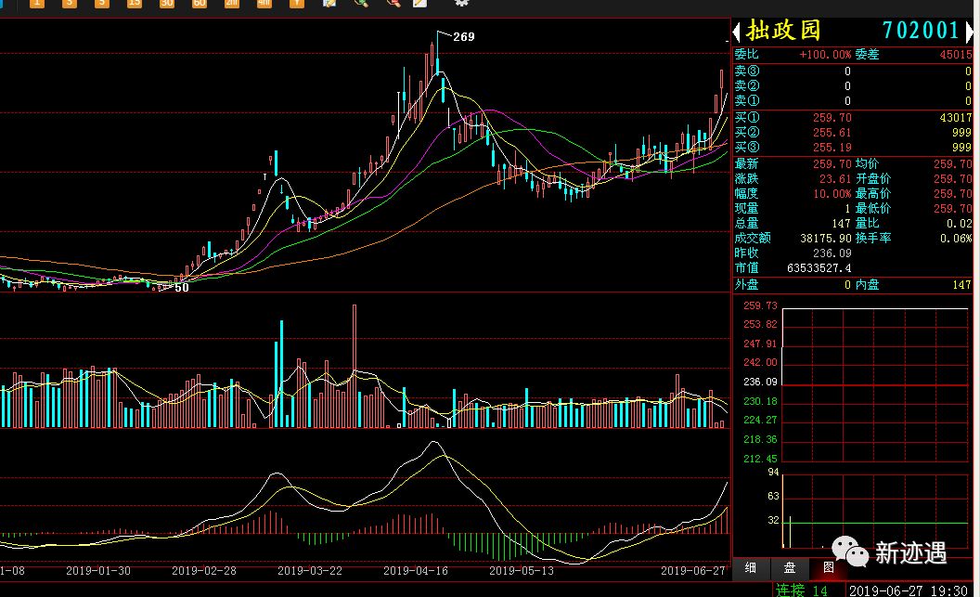This screenshot has height=597, width=980.
Task: Click the 236.09 intraday price scale label
Action: (x=760, y=382)
